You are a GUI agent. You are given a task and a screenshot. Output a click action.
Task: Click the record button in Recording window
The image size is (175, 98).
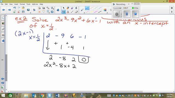coord(116,14)
